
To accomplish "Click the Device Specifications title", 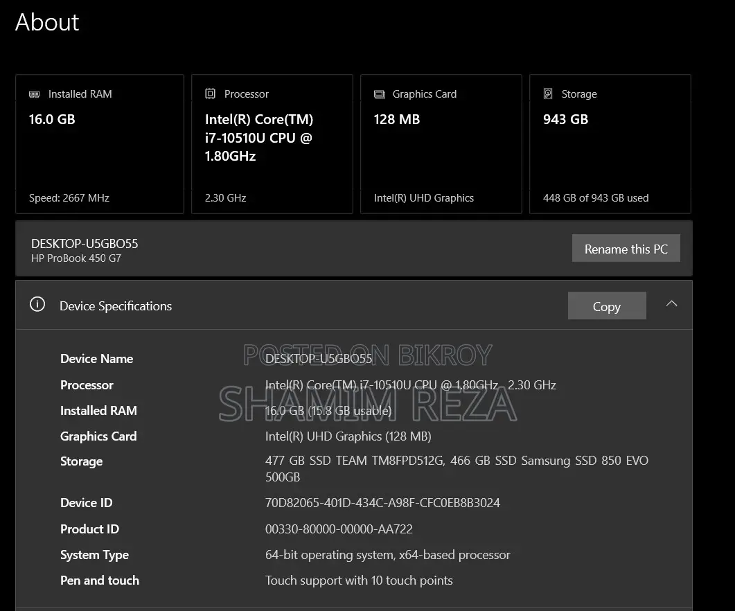I will point(116,306).
